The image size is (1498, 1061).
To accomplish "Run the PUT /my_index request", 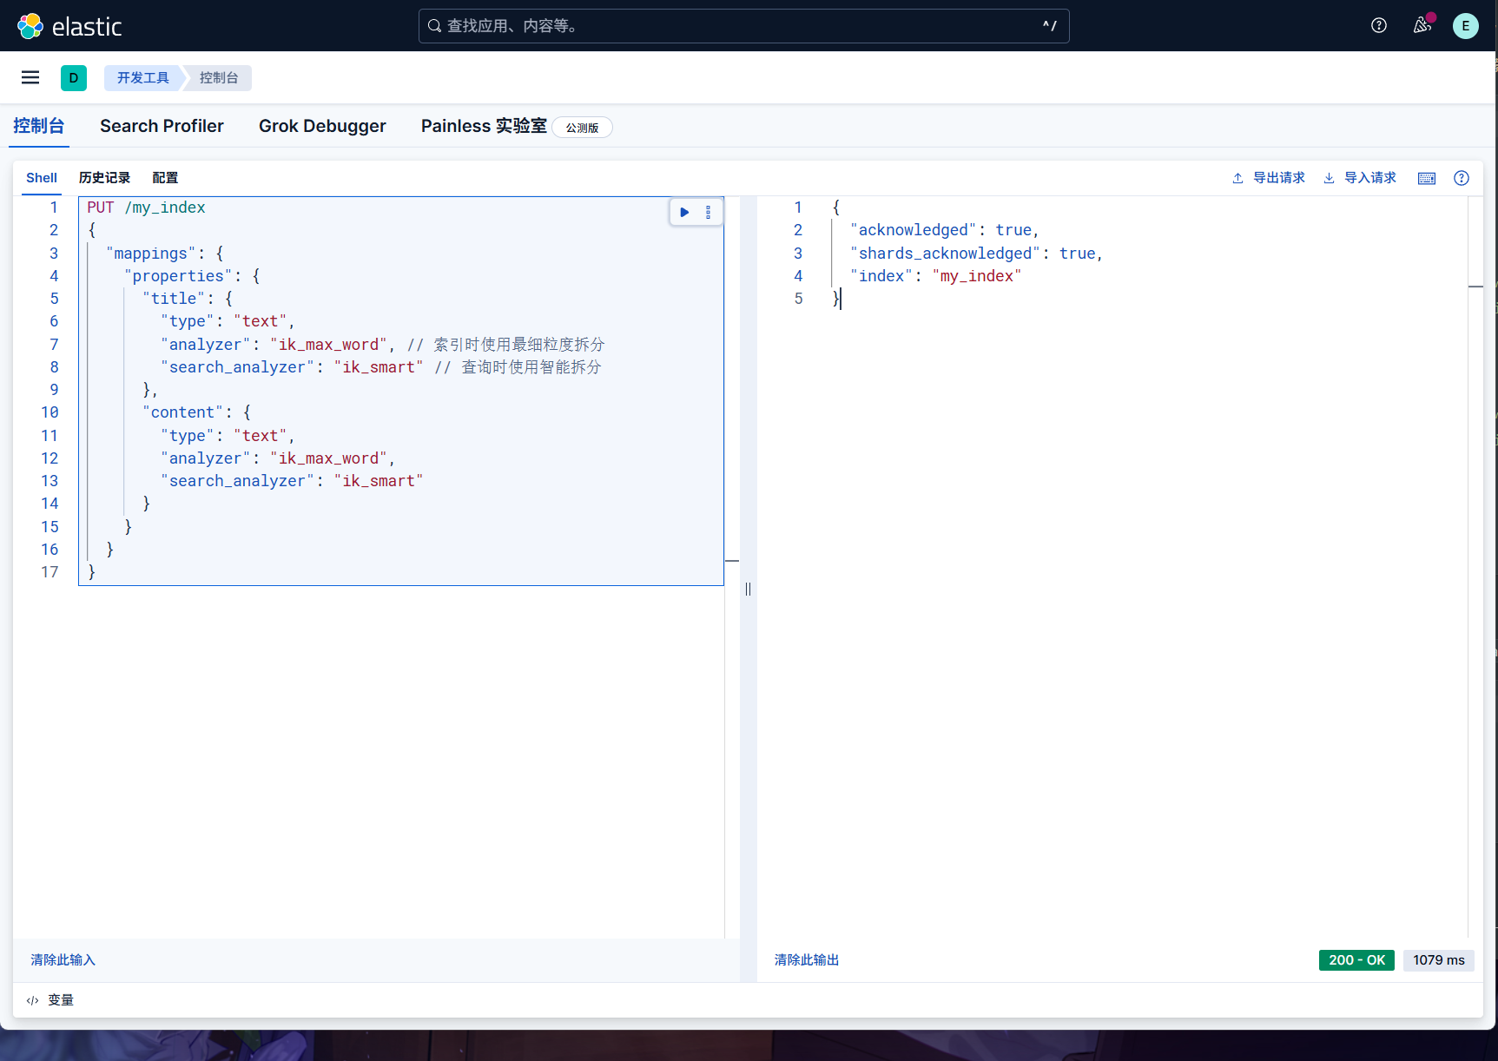I will click(x=684, y=212).
